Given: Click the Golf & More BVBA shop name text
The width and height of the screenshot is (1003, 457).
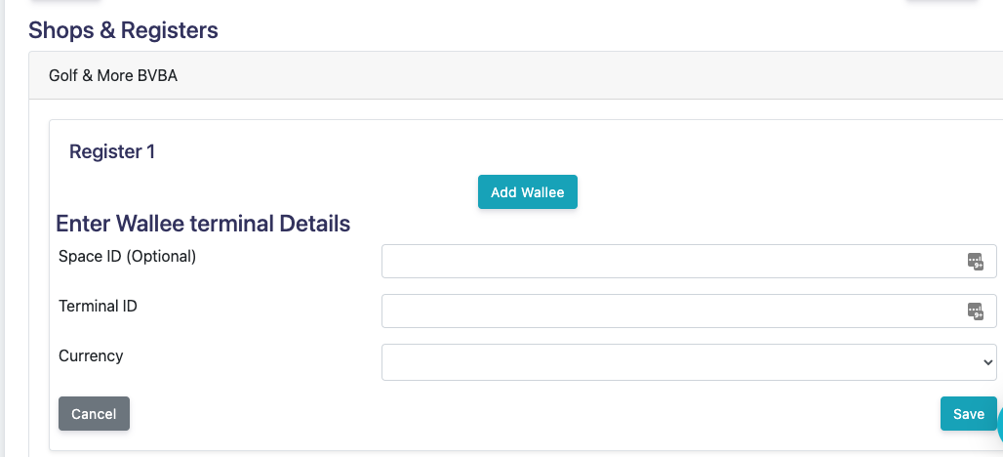Looking at the screenshot, I should tap(113, 75).
